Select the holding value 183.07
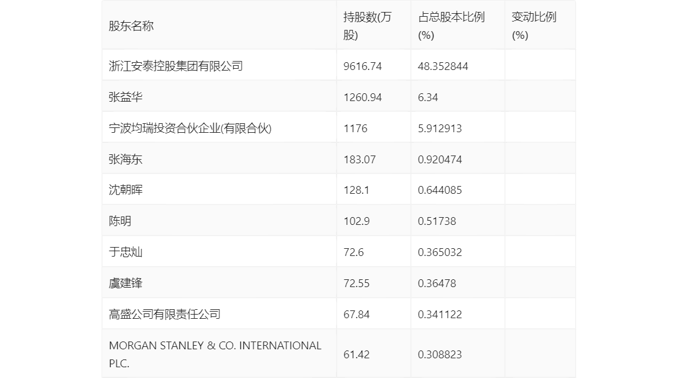The height and width of the screenshot is (378, 678). point(359,160)
